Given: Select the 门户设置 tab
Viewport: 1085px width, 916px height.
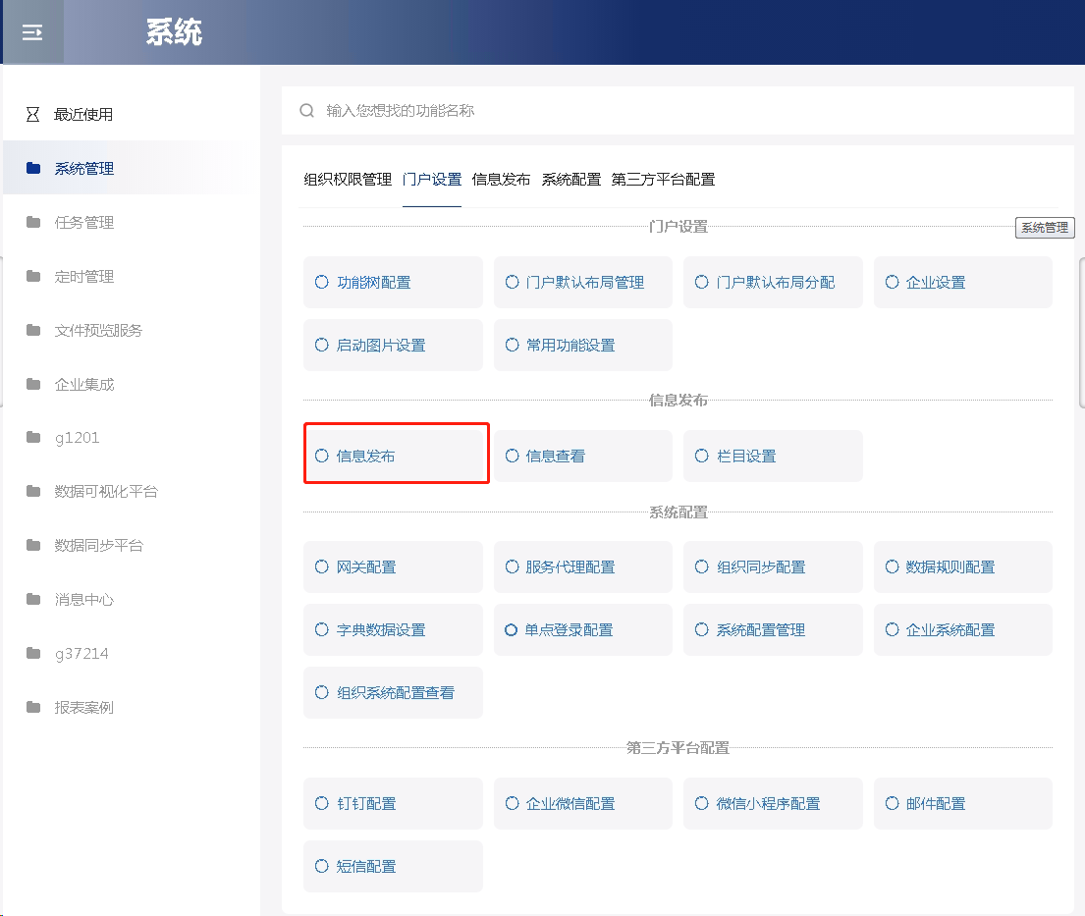Looking at the screenshot, I should [432, 180].
